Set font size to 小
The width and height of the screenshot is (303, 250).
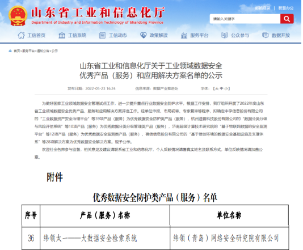[226, 88]
